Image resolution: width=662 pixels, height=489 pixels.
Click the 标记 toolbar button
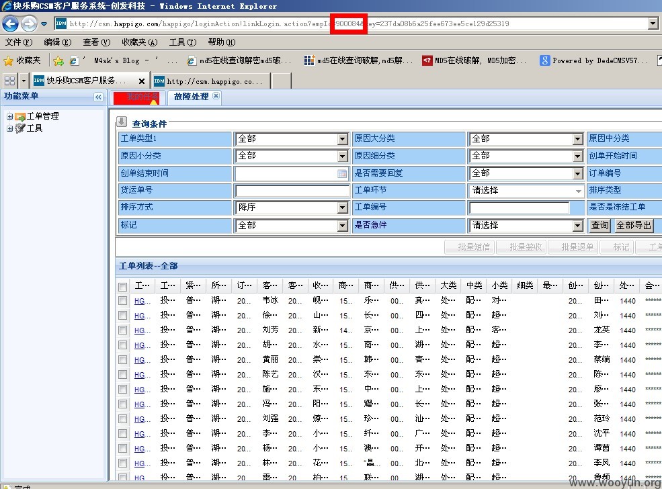click(617, 247)
